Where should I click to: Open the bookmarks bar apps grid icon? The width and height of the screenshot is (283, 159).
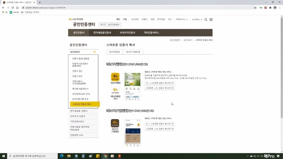tap(3, 12)
